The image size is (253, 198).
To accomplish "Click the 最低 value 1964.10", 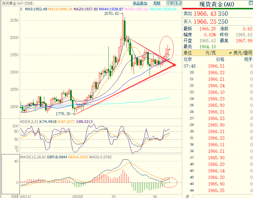I will coord(208,47).
